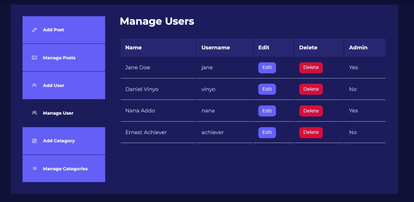Click the Admin column header
The width and height of the screenshot is (414, 202).
click(x=365, y=48)
